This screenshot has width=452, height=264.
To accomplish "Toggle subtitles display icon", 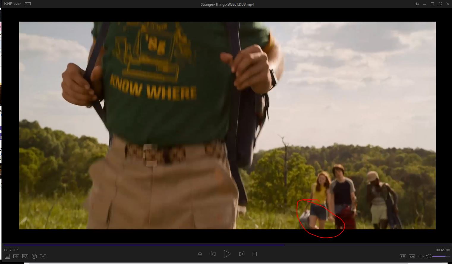I will (412, 256).
